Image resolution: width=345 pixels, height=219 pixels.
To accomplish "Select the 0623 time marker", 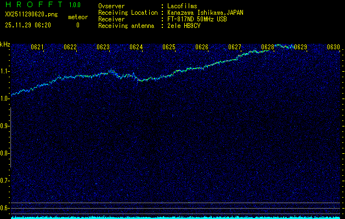I will tap(103, 47).
